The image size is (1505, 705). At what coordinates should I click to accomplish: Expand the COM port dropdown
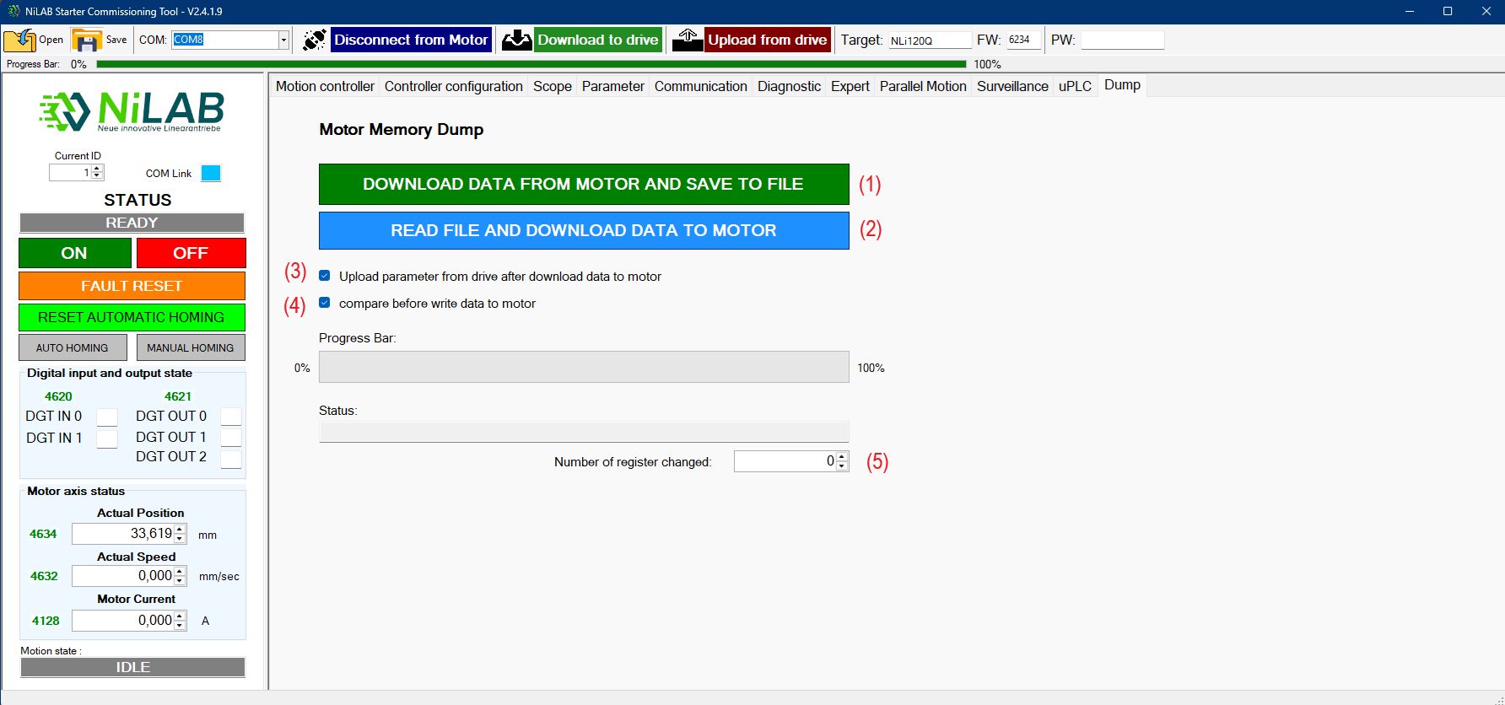(283, 40)
